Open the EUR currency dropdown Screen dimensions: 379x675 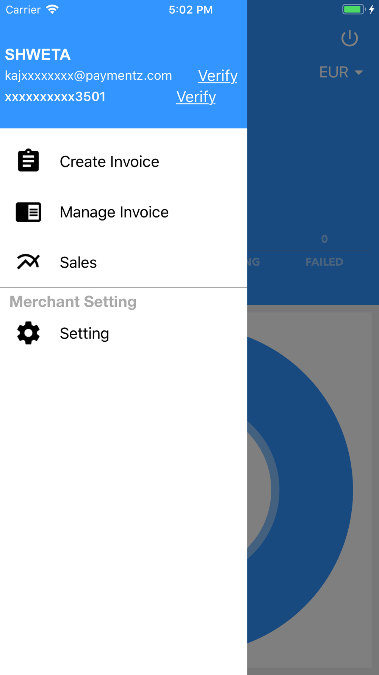tap(341, 72)
